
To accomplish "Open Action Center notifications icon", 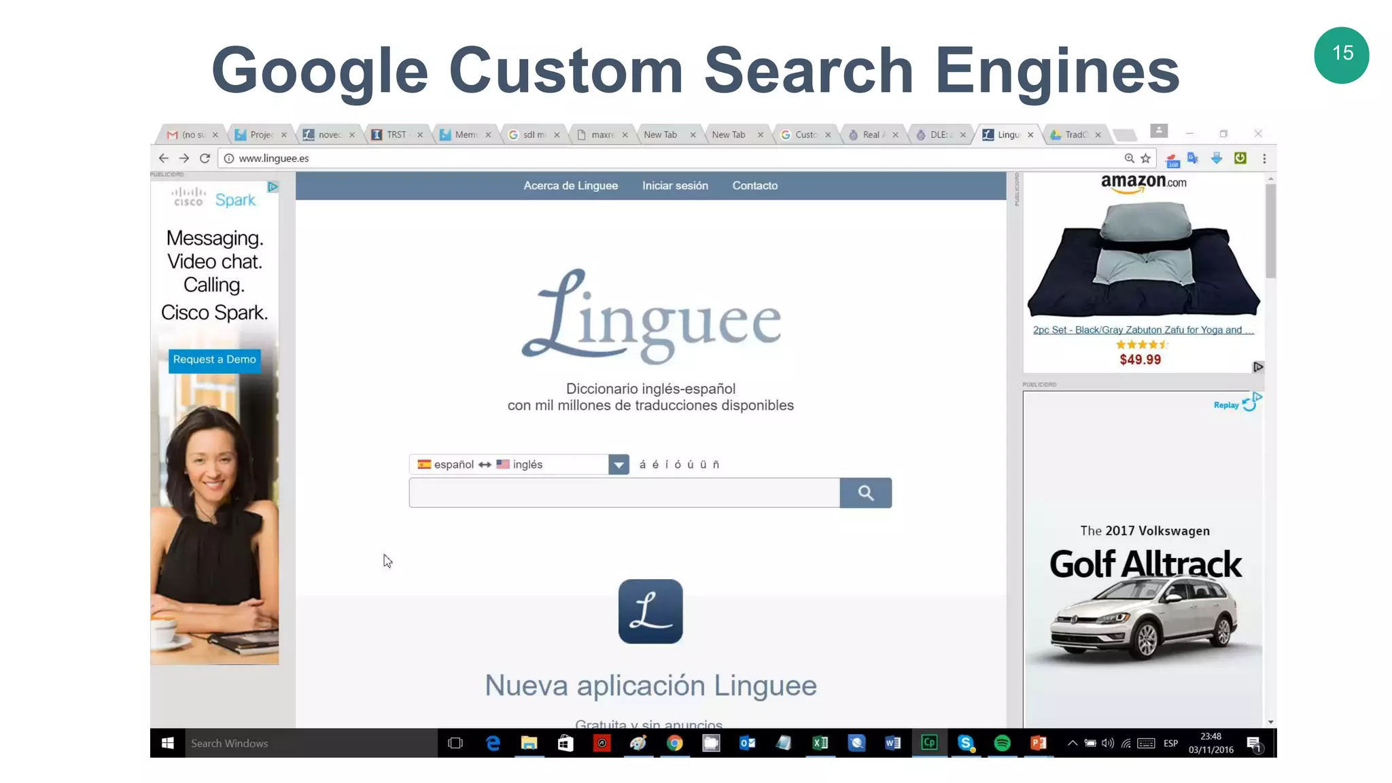I will (x=1255, y=744).
